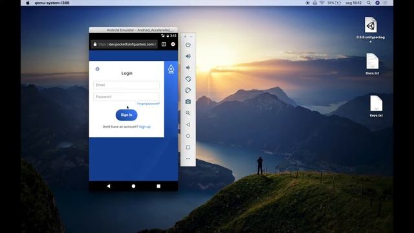Click the menu bar clock seg 16:12
The height and width of the screenshot is (233, 414).
(x=354, y=3)
